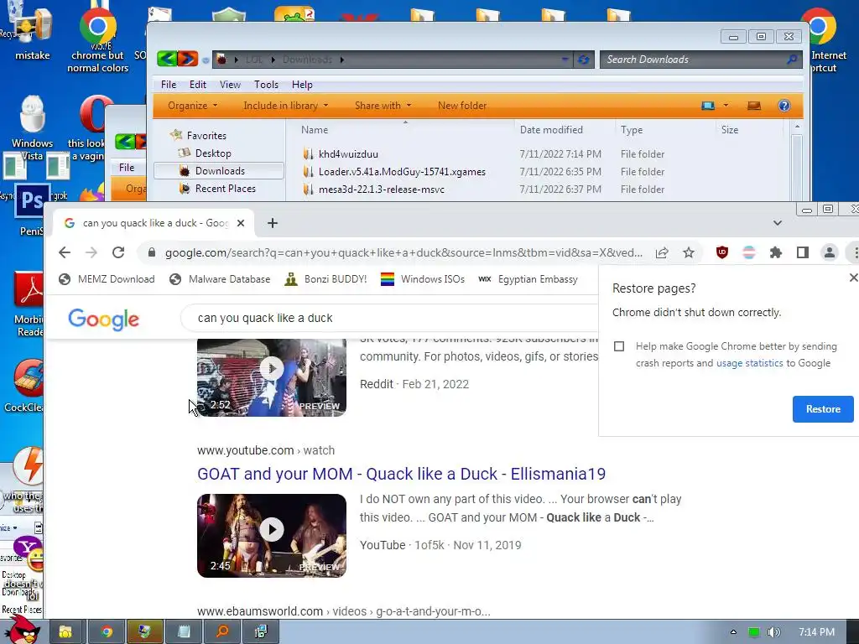The height and width of the screenshot is (644, 859).
Task: Click the magnifier taskbar icon
Action: (221, 632)
